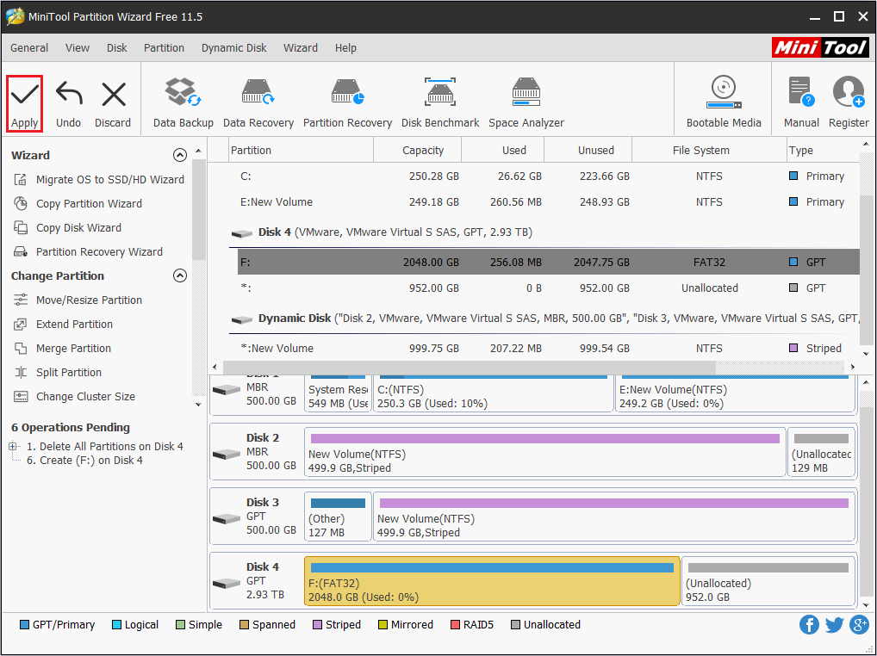The height and width of the screenshot is (656, 877).
Task: Click the Mirrored legend color swatch
Action: 383,625
